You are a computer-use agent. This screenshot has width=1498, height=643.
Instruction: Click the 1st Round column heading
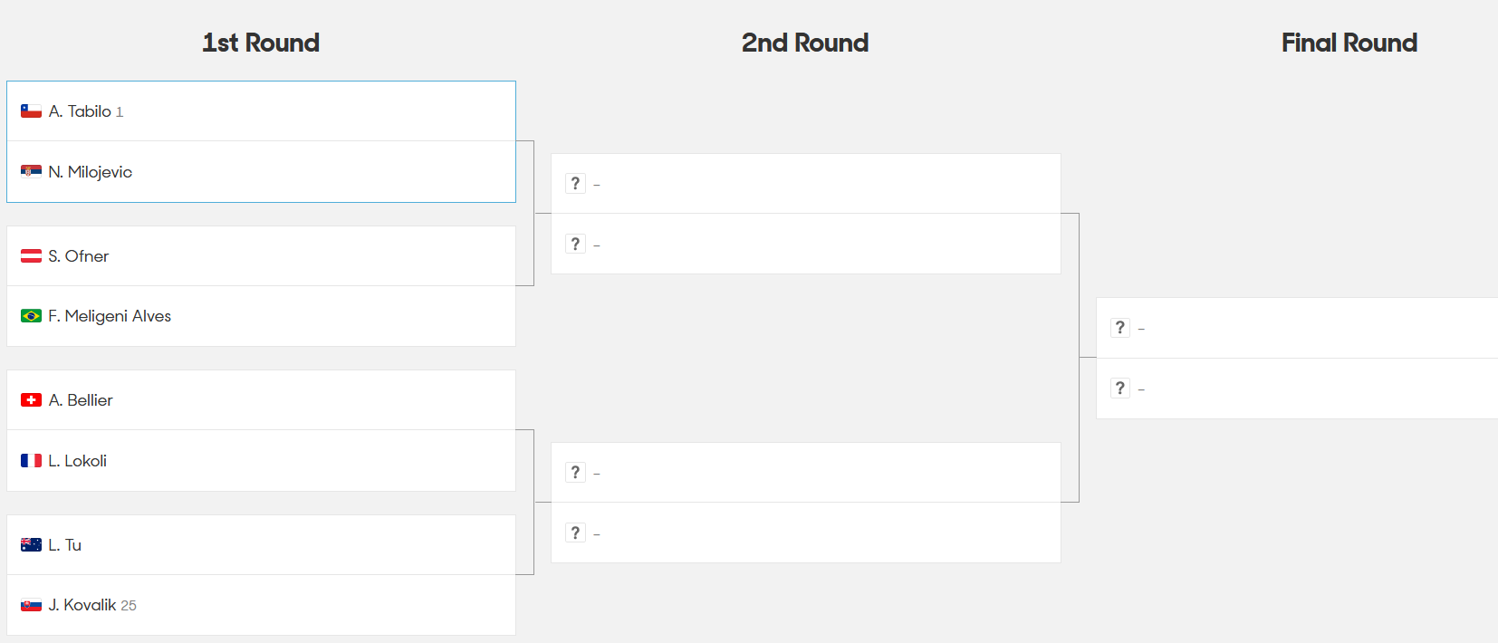tap(261, 43)
